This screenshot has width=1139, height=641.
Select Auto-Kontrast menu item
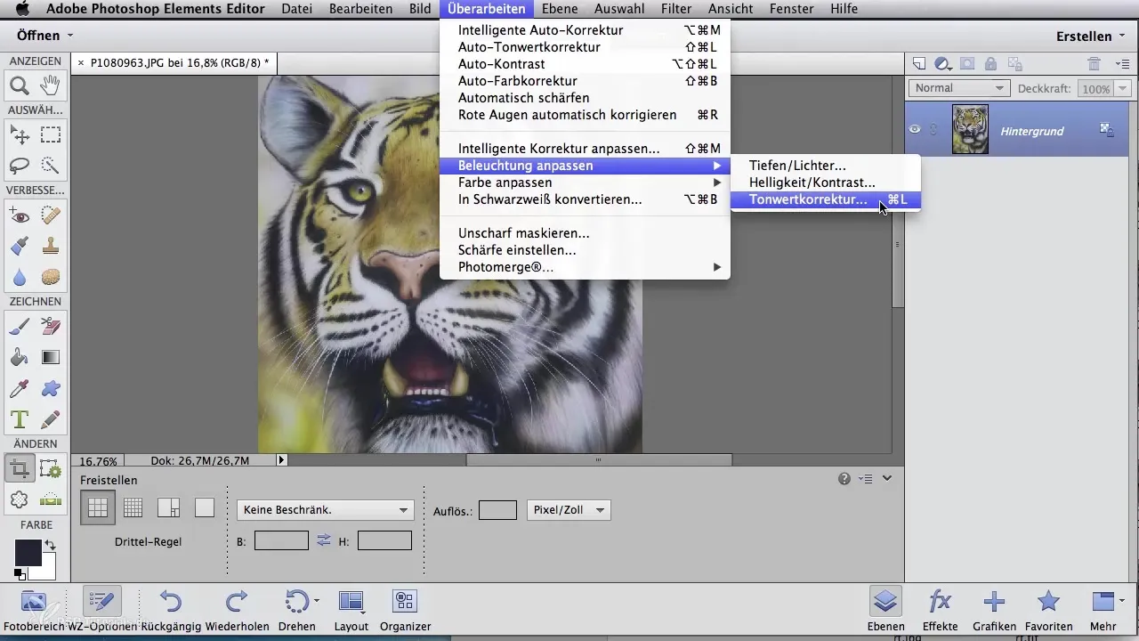click(585, 64)
